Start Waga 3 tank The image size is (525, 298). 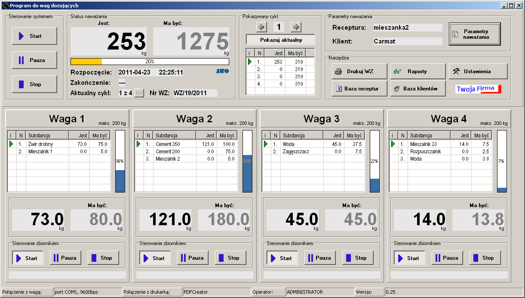282,258
